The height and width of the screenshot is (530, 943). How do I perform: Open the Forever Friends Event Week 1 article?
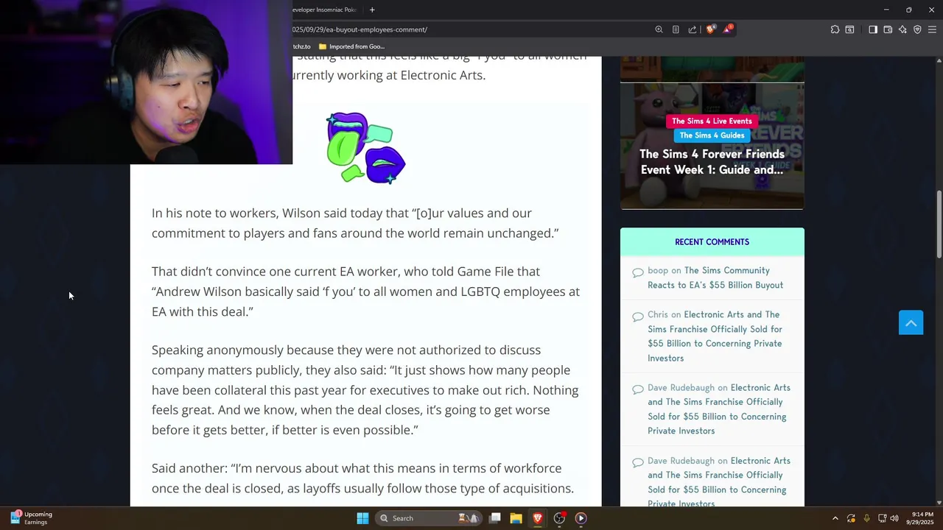click(x=712, y=162)
